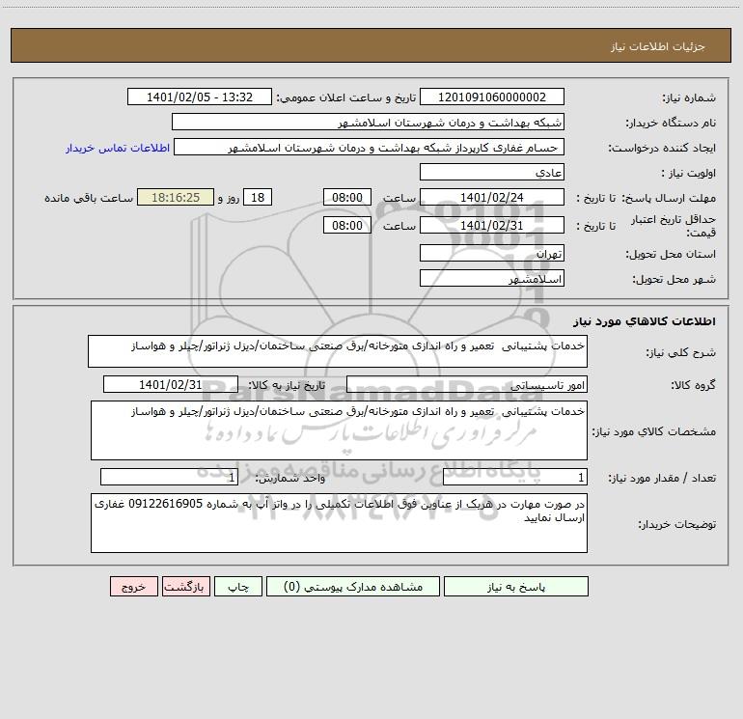This screenshot has height=719, width=743.
Task: Click the چاپ print button
Action: point(238,587)
